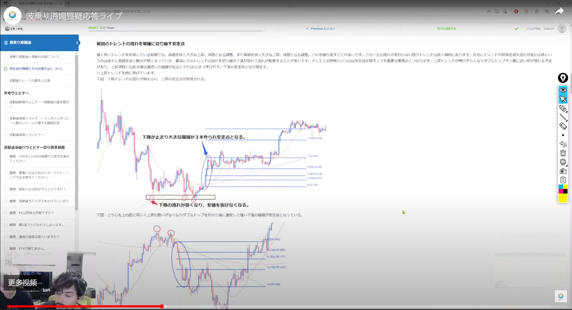
Task: Select the eraser tool in annotation bar
Action: tap(563, 126)
